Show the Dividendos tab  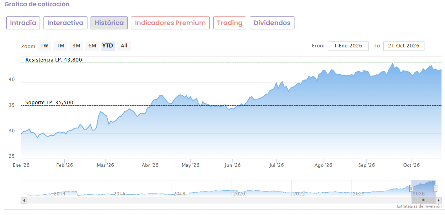click(272, 23)
